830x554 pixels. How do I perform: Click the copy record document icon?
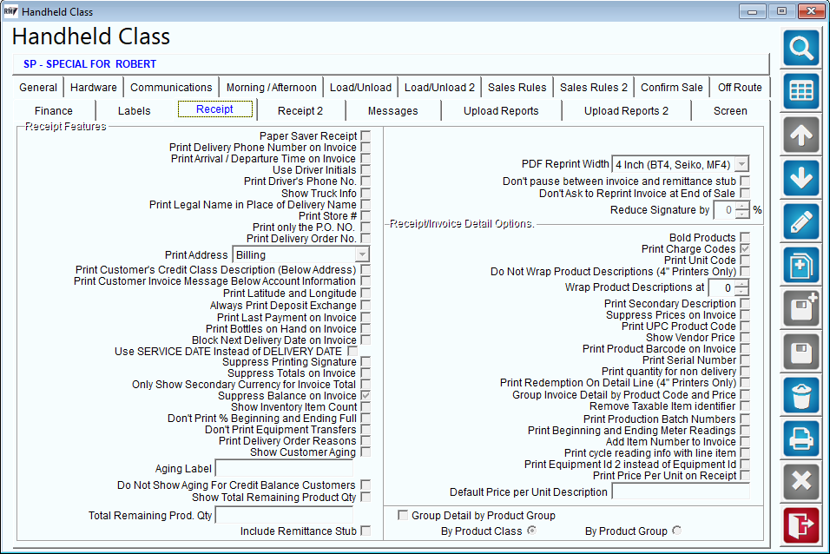click(800, 265)
